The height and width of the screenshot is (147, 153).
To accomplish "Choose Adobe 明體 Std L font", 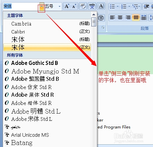I will [47, 111].
